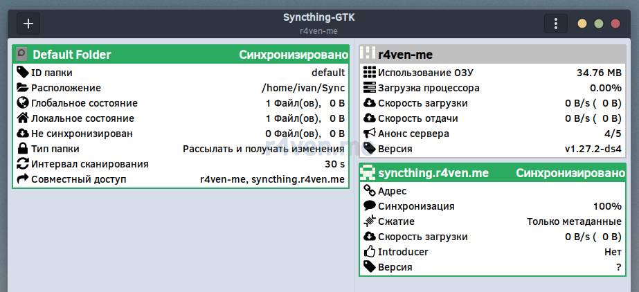Click the share arrow icon for Совместный доступ
Viewport: 639px width, 292px height.
(x=22, y=179)
